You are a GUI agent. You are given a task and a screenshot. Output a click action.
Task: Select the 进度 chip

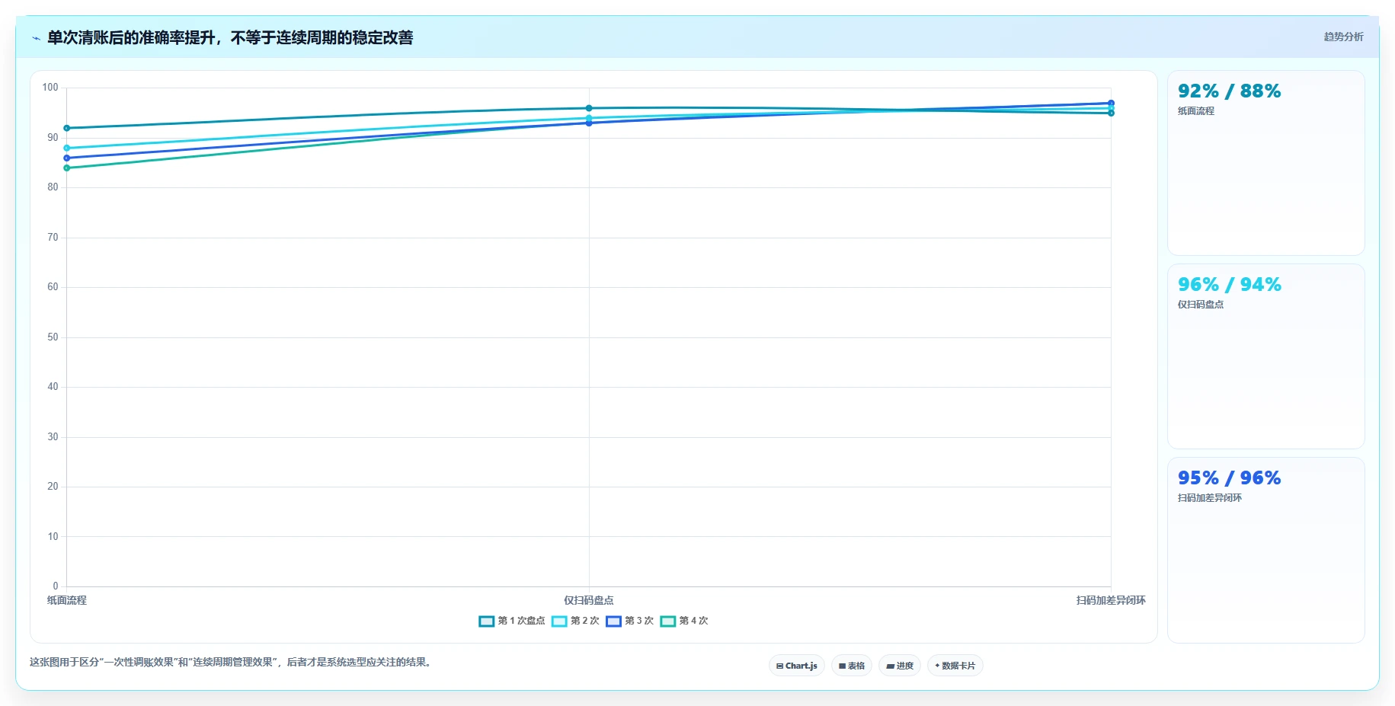click(900, 666)
